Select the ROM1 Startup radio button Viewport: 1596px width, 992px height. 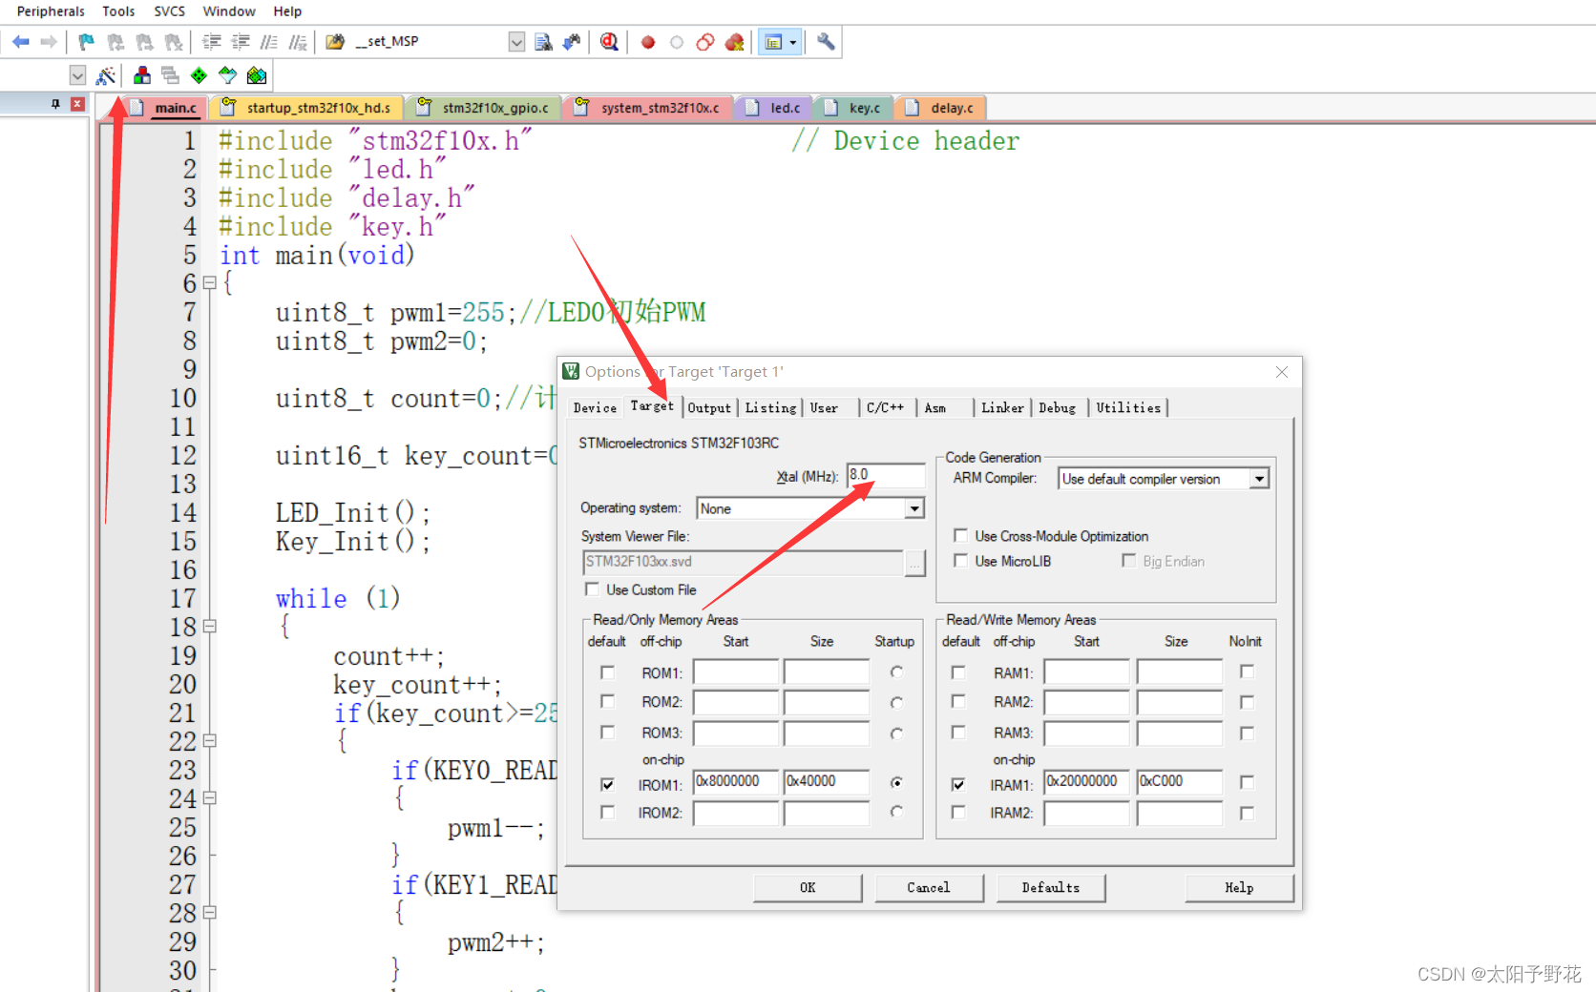(896, 672)
